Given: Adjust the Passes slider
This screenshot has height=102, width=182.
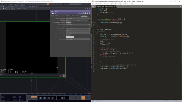Looking at the screenshot, I should tap(78, 35).
